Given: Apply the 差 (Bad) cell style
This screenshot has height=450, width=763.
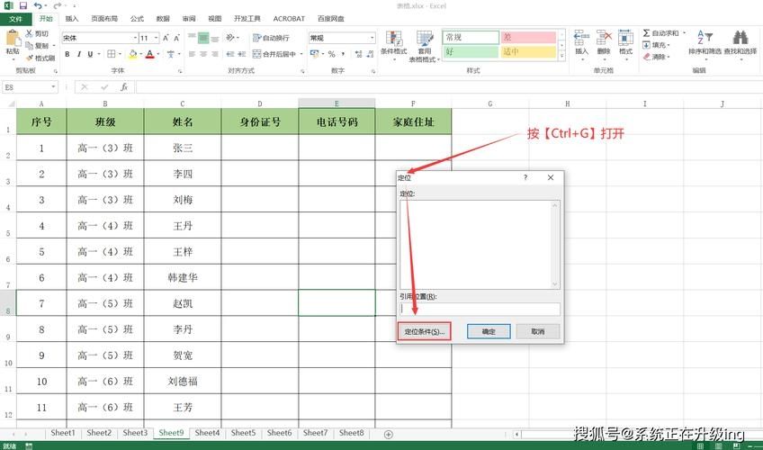Looking at the screenshot, I should coord(528,38).
